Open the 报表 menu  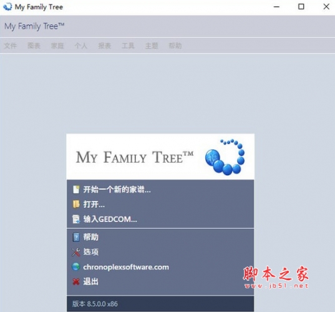tap(104, 46)
